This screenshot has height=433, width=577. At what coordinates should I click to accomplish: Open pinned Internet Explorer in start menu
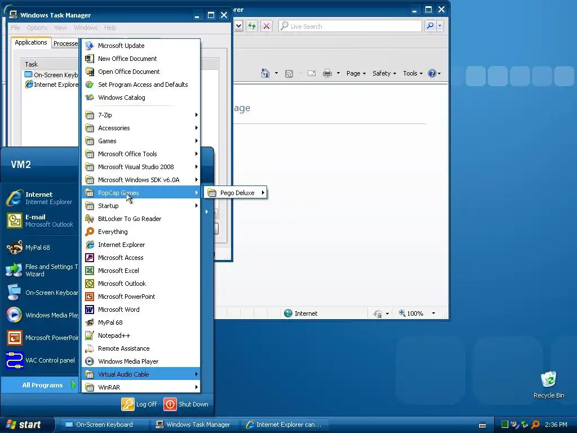click(41, 198)
